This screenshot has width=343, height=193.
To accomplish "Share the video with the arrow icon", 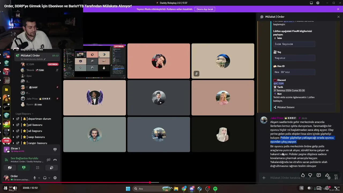I will point(327,175).
